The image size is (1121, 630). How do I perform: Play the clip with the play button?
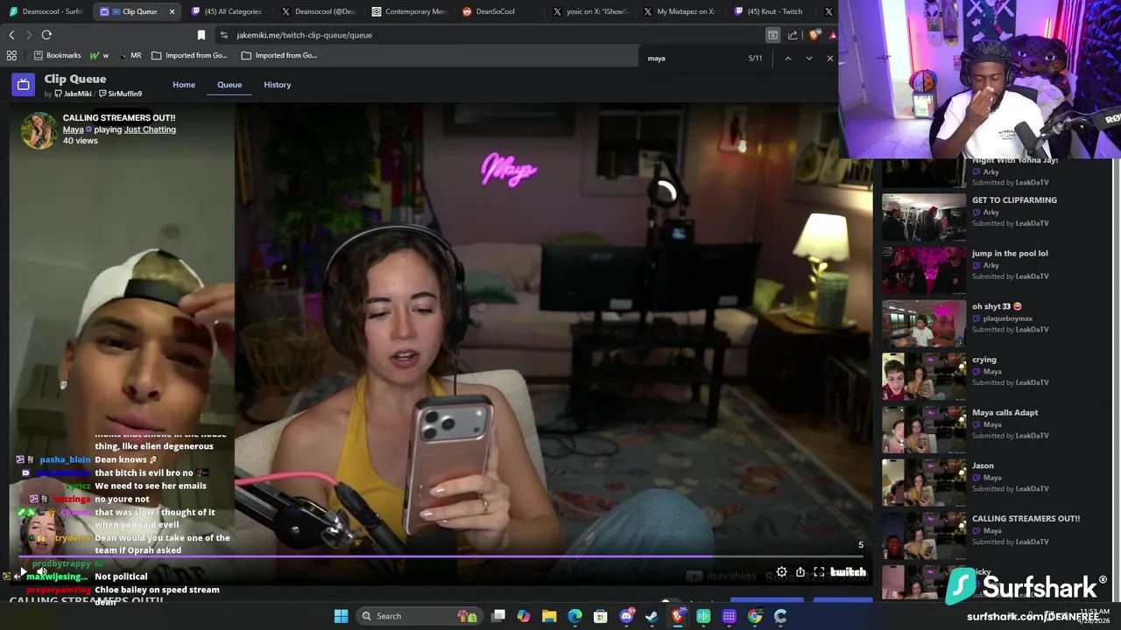(x=24, y=572)
